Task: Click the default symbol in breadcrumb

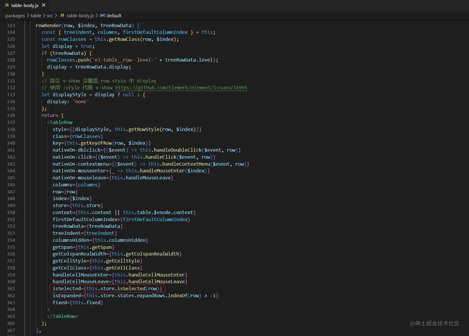Action: point(114,15)
